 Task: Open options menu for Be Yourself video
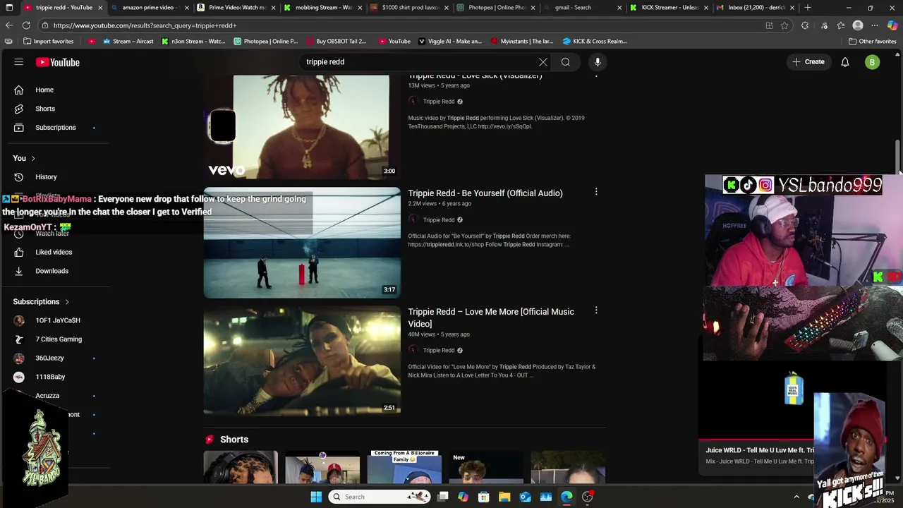tap(596, 192)
